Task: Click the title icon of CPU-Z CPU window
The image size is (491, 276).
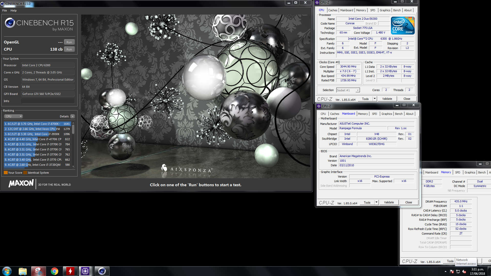Action: click(x=317, y=2)
